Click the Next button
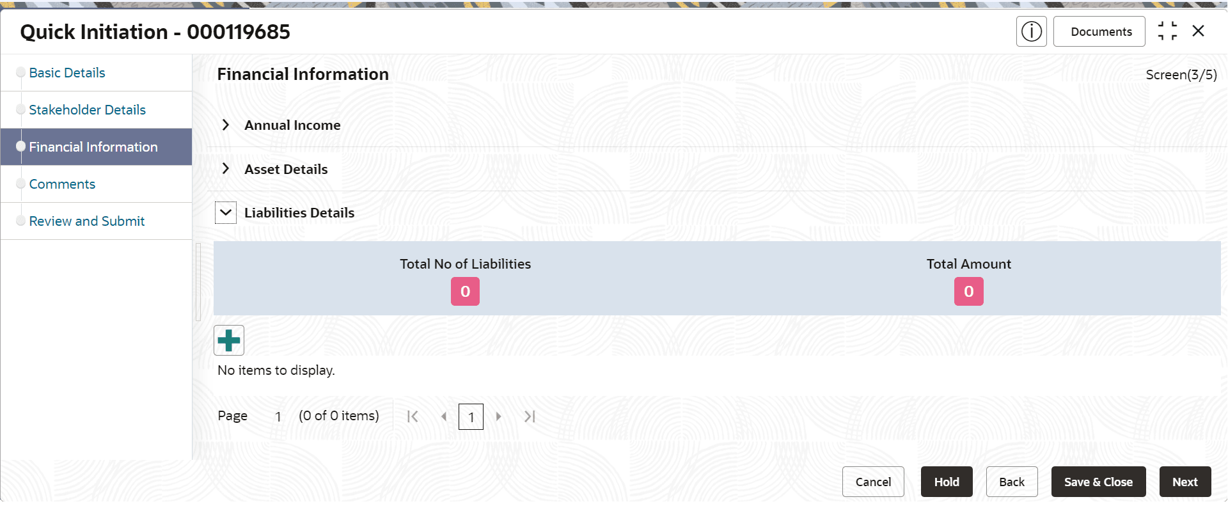Viewport: 1228px width, 513px height. click(1185, 482)
